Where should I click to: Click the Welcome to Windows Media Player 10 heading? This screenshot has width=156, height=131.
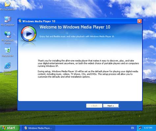[x=75, y=27]
